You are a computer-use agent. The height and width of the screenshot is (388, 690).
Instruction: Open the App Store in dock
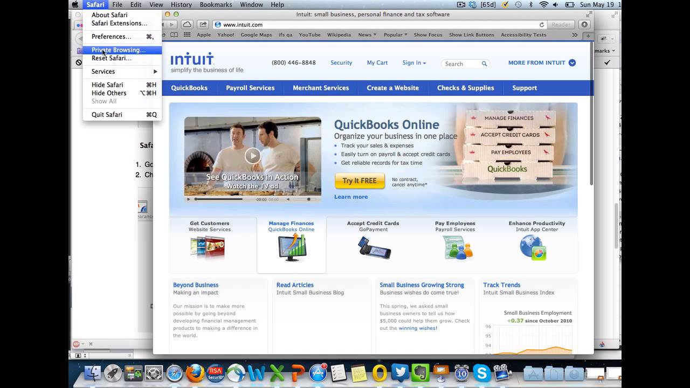[318, 372]
